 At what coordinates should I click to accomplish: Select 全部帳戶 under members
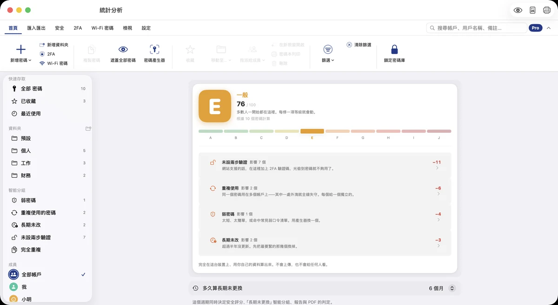click(x=48, y=275)
